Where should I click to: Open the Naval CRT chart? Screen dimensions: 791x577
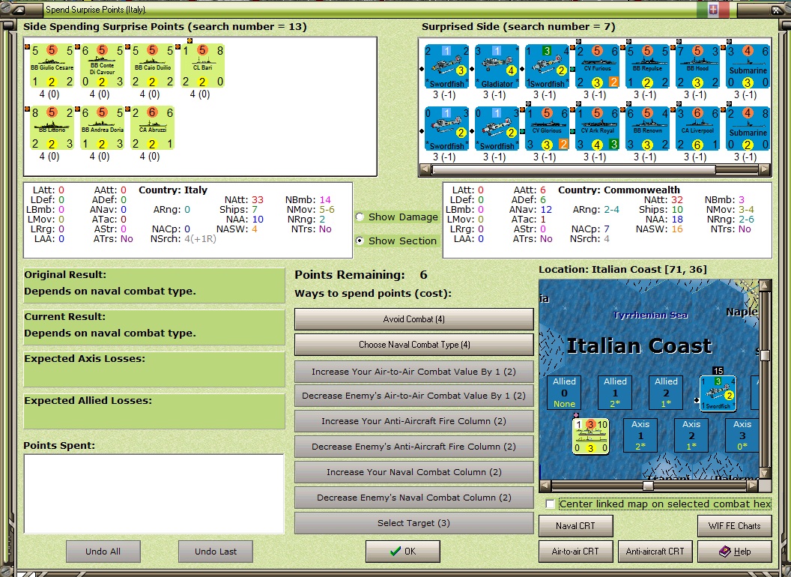[575, 526]
